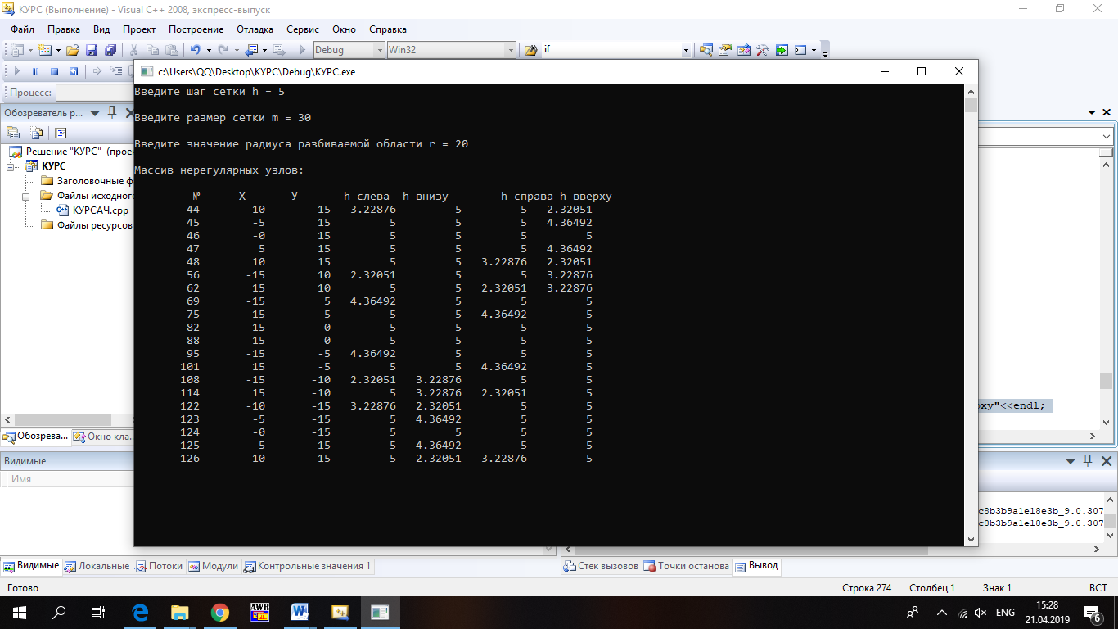
Task: Open the Toolbox hammer-and-wrench icon
Action: click(x=762, y=50)
